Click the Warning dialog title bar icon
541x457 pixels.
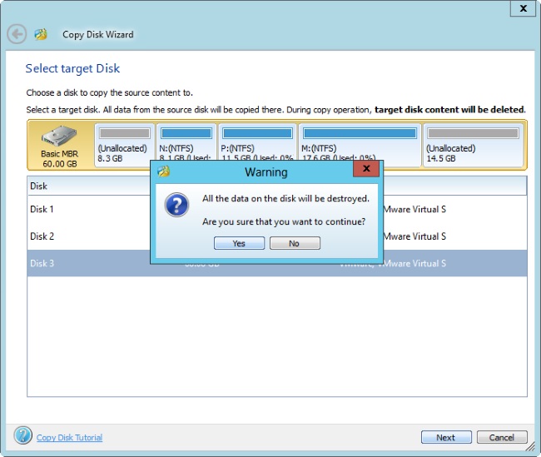coord(164,171)
